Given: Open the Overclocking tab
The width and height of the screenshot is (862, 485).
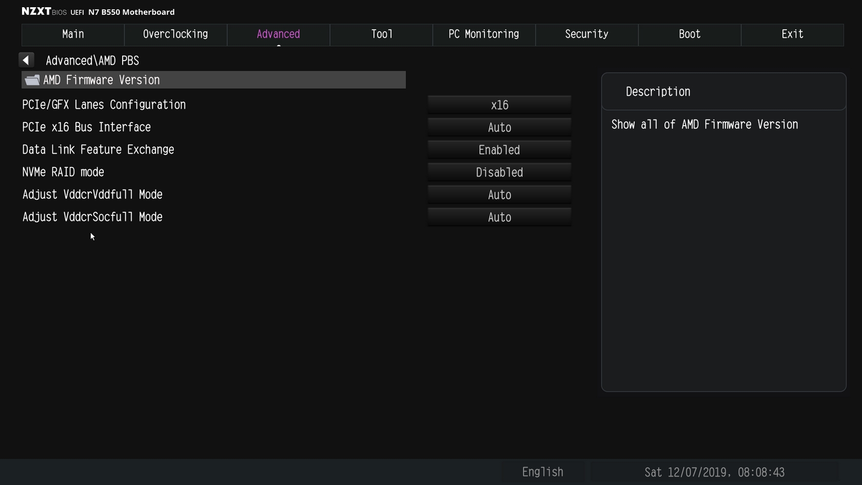Looking at the screenshot, I should [x=175, y=34].
